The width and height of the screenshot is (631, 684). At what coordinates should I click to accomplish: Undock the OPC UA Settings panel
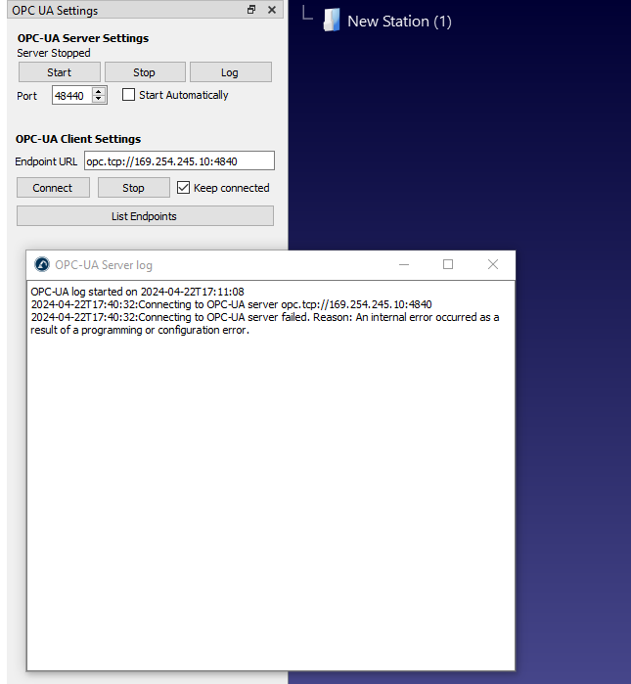251,10
